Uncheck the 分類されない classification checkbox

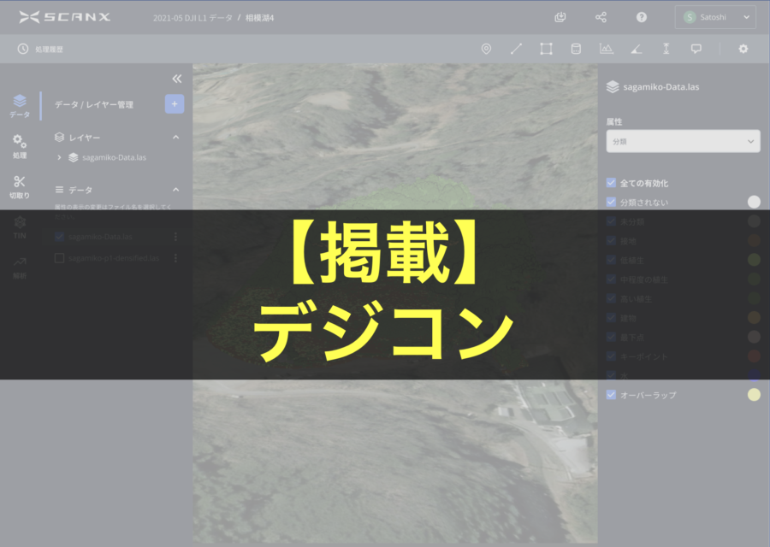(611, 202)
